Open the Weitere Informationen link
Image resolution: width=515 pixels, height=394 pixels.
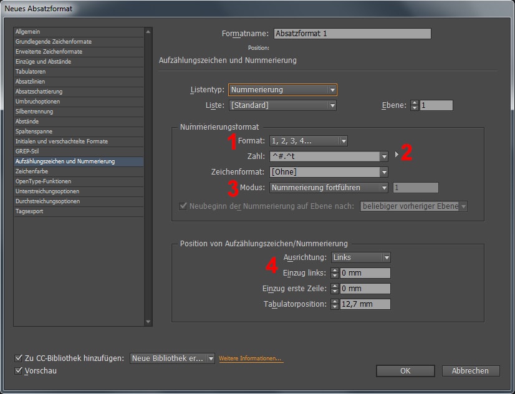point(250,359)
